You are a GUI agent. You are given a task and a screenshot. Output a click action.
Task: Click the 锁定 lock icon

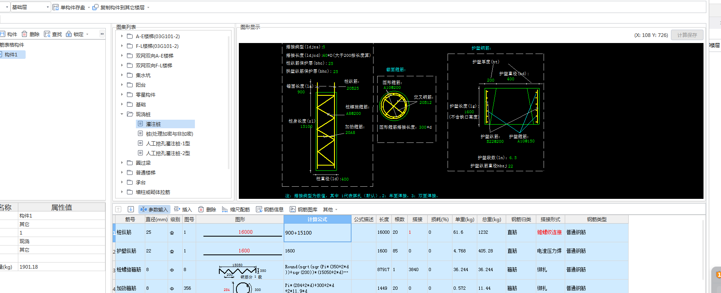tap(69, 34)
